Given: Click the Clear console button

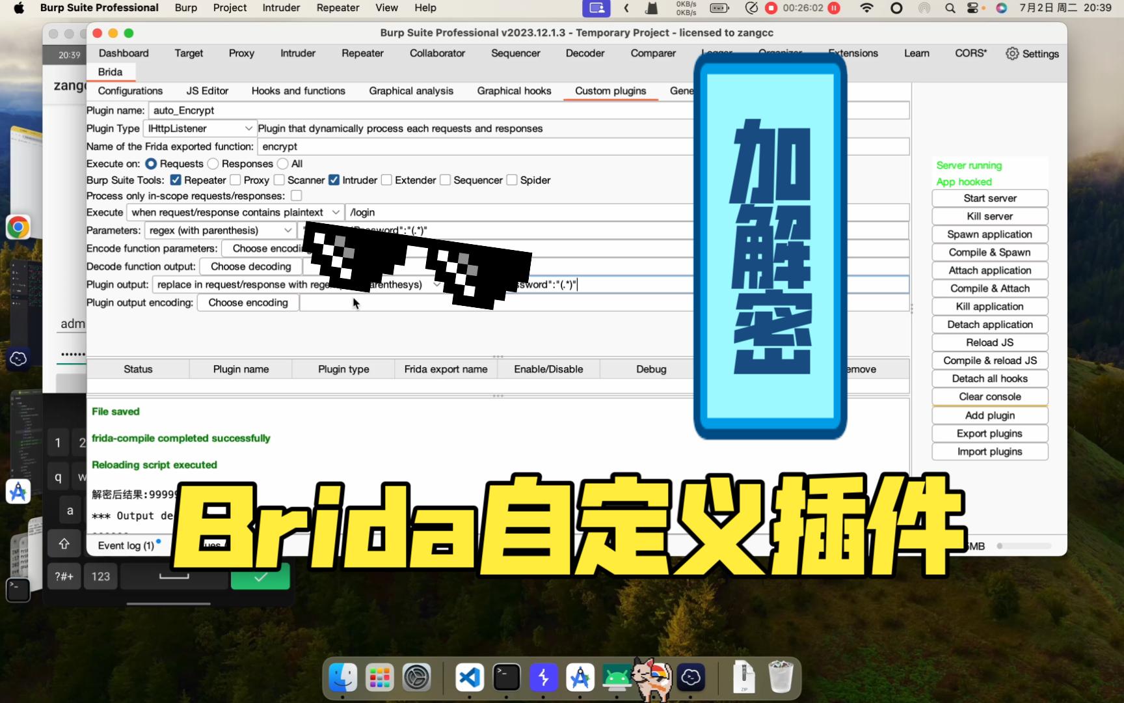Looking at the screenshot, I should (990, 397).
